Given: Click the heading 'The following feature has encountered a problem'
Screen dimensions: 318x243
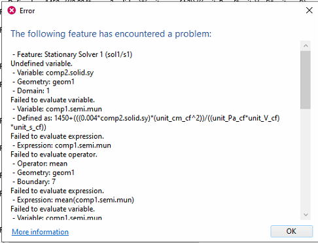Looking at the screenshot, I should 111,34.
